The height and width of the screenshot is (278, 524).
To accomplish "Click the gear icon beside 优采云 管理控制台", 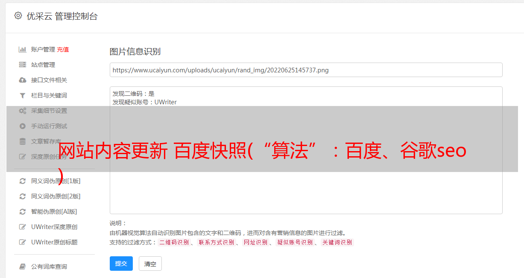I will click(18, 16).
